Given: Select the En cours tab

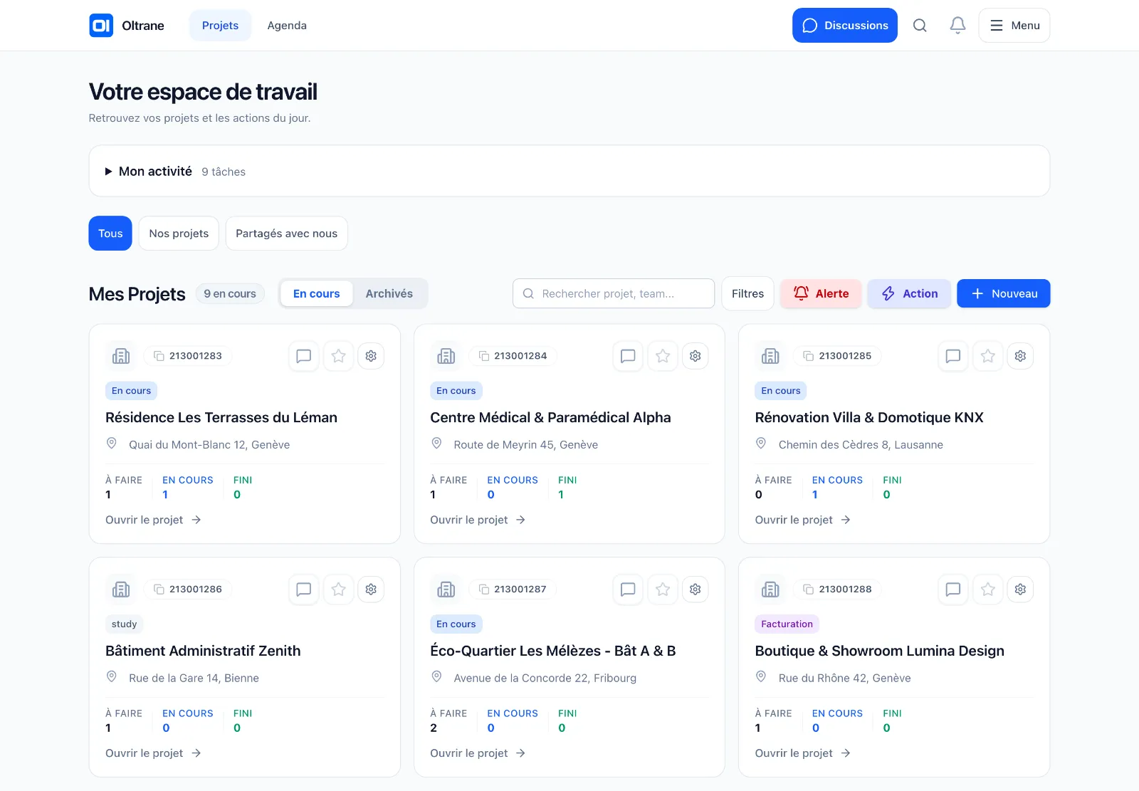Looking at the screenshot, I should click(x=317, y=293).
